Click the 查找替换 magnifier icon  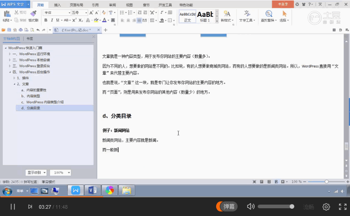[x=269, y=14]
